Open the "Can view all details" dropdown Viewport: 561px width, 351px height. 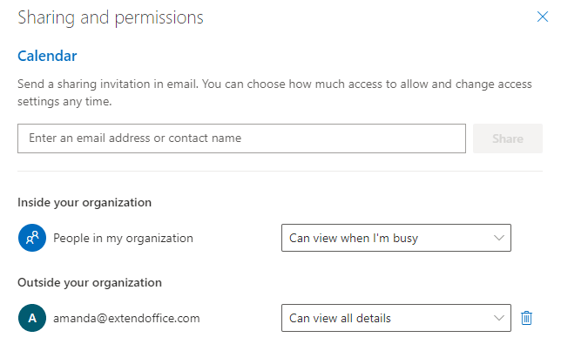pos(396,318)
